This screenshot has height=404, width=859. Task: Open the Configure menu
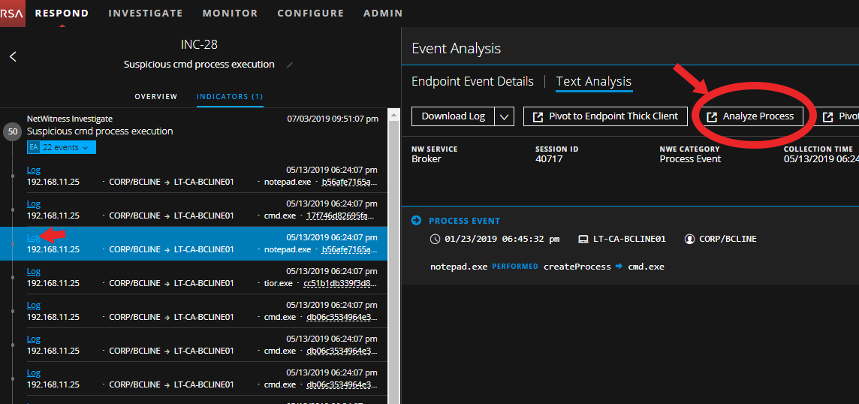coord(310,13)
